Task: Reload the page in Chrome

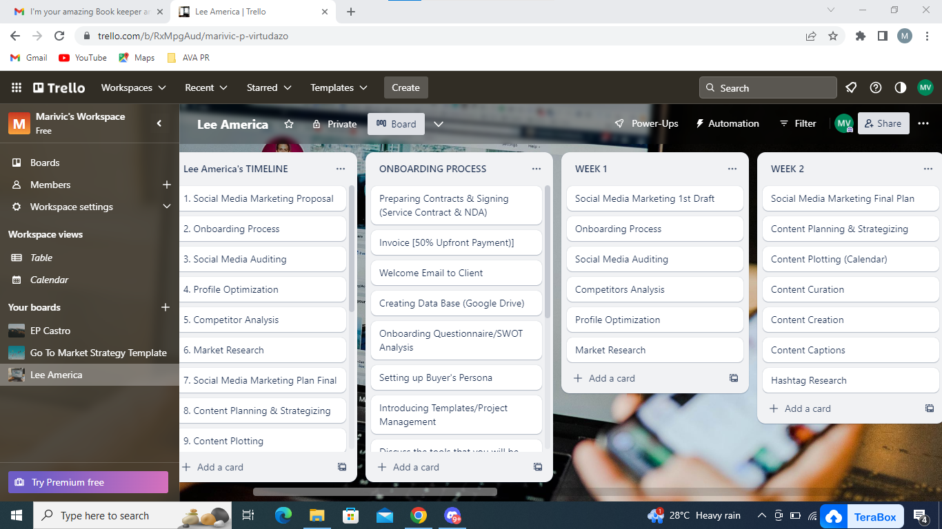Action: tap(59, 36)
